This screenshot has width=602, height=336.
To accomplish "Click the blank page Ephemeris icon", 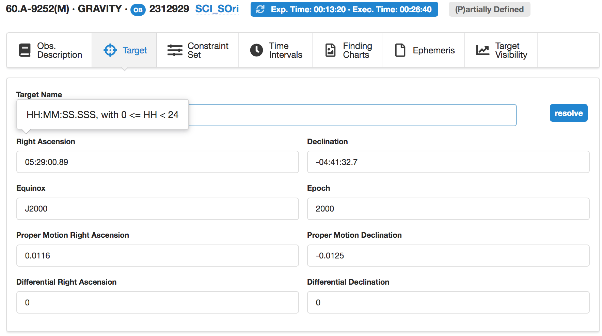I will pyautogui.click(x=400, y=50).
